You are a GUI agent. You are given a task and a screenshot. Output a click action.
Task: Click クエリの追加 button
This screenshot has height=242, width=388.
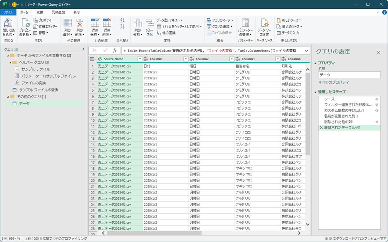coord(219,26)
